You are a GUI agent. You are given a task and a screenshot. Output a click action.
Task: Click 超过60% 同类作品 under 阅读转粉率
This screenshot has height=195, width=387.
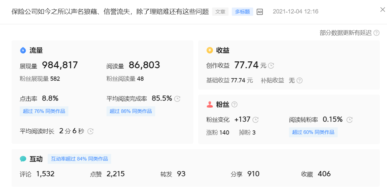coord(313,132)
